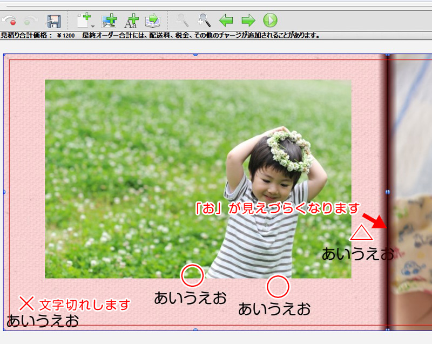Save the project with the floppy icon
This screenshot has height=344, width=432.
tap(53, 21)
